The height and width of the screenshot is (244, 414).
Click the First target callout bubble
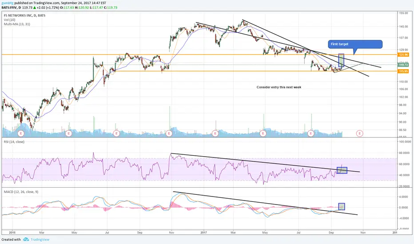[355, 44]
